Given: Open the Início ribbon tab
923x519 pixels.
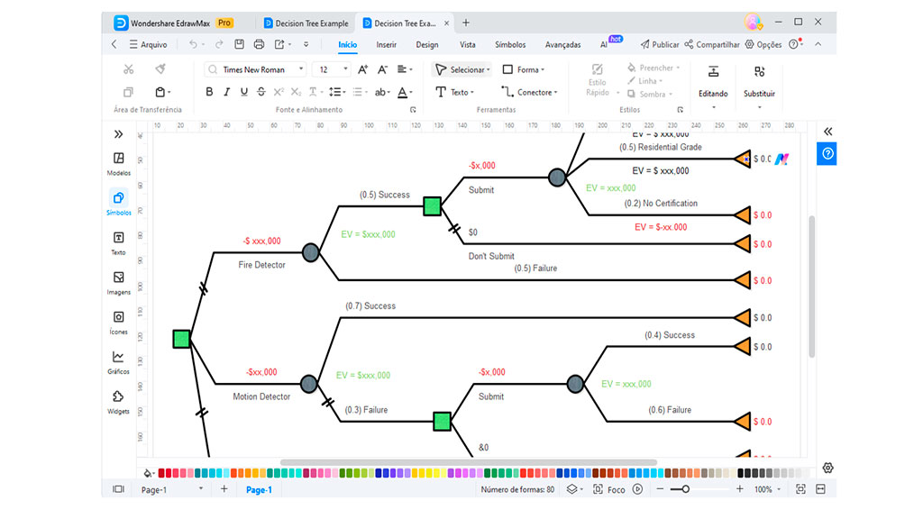Looking at the screenshot, I should tap(347, 45).
